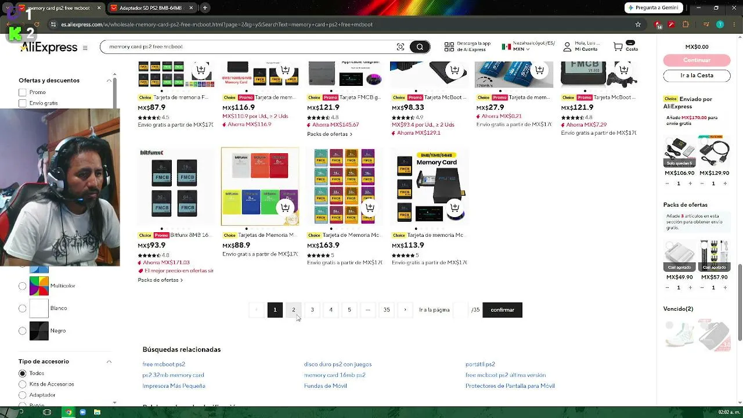The width and height of the screenshot is (743, 418).
Task: Increase quantity of the MX$49.90 item
Action: 690,287
